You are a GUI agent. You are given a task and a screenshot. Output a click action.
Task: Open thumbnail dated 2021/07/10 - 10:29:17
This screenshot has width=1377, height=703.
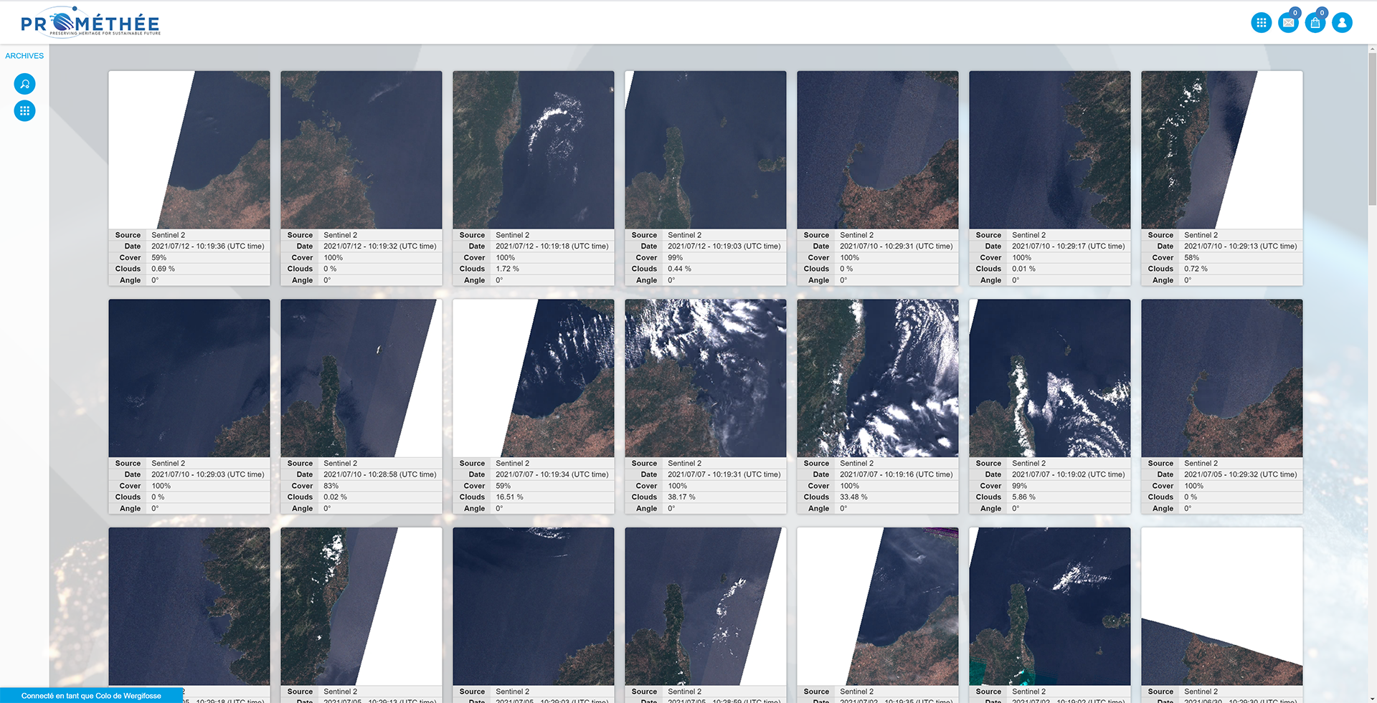[x=1050, y=150]
